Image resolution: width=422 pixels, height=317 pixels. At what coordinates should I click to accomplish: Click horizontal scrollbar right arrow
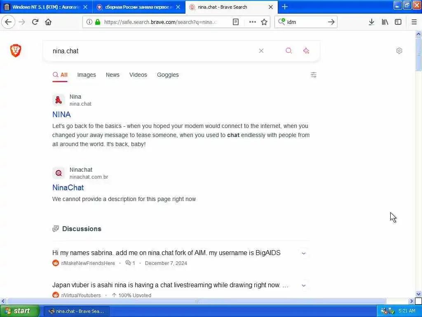pos(411,301)
